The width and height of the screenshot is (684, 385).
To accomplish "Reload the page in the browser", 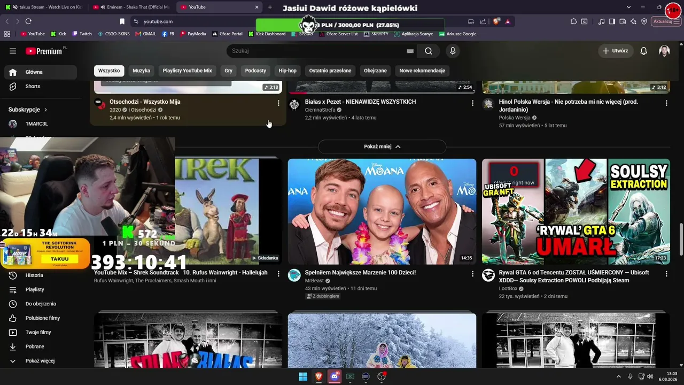I will [x=28, y=21].
